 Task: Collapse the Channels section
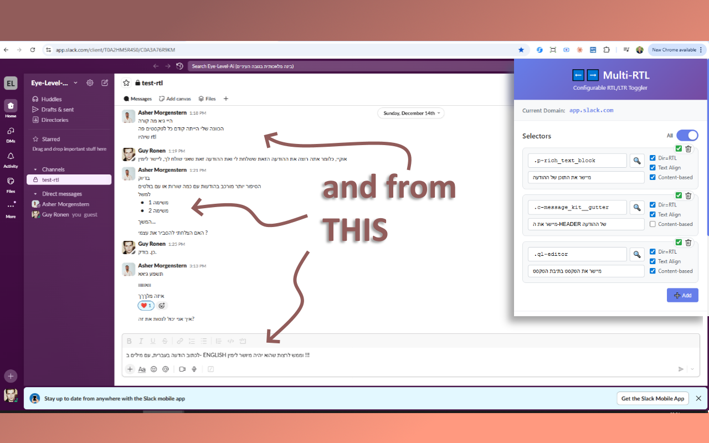tap(35, 169)
